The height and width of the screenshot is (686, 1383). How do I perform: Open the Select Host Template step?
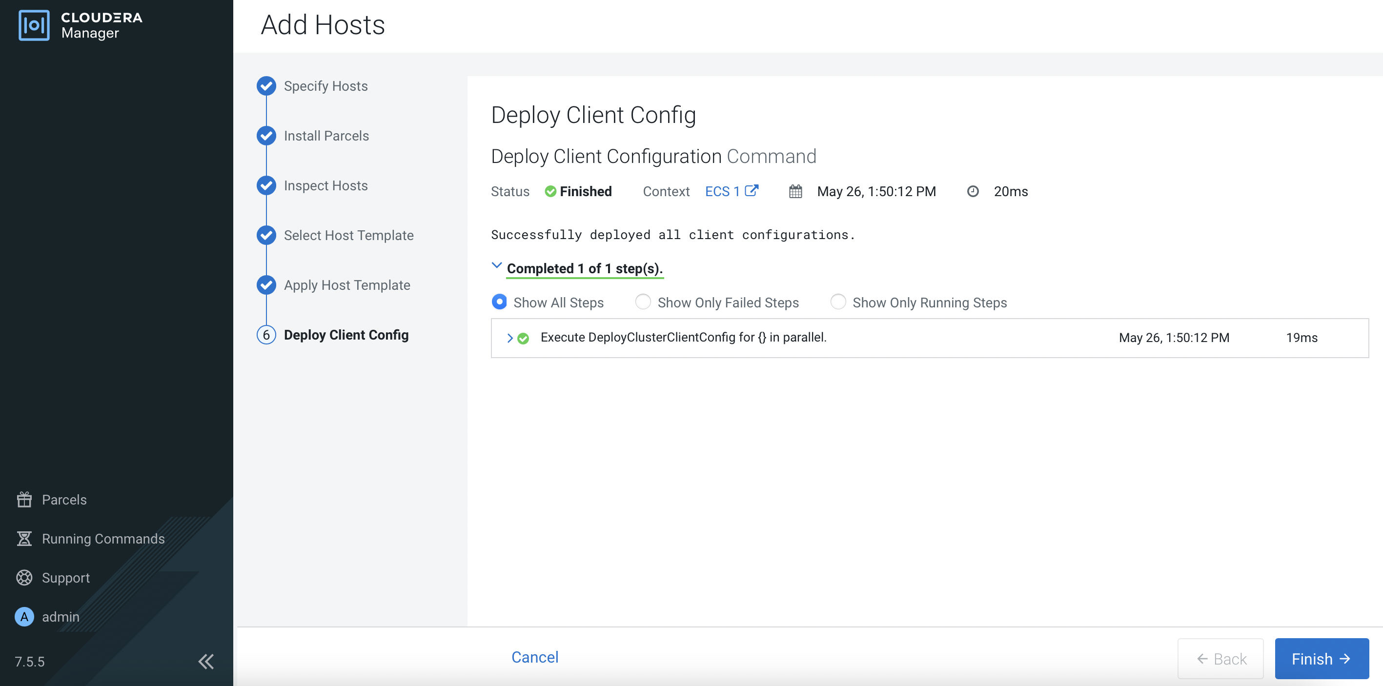click(x=348, y=235)
